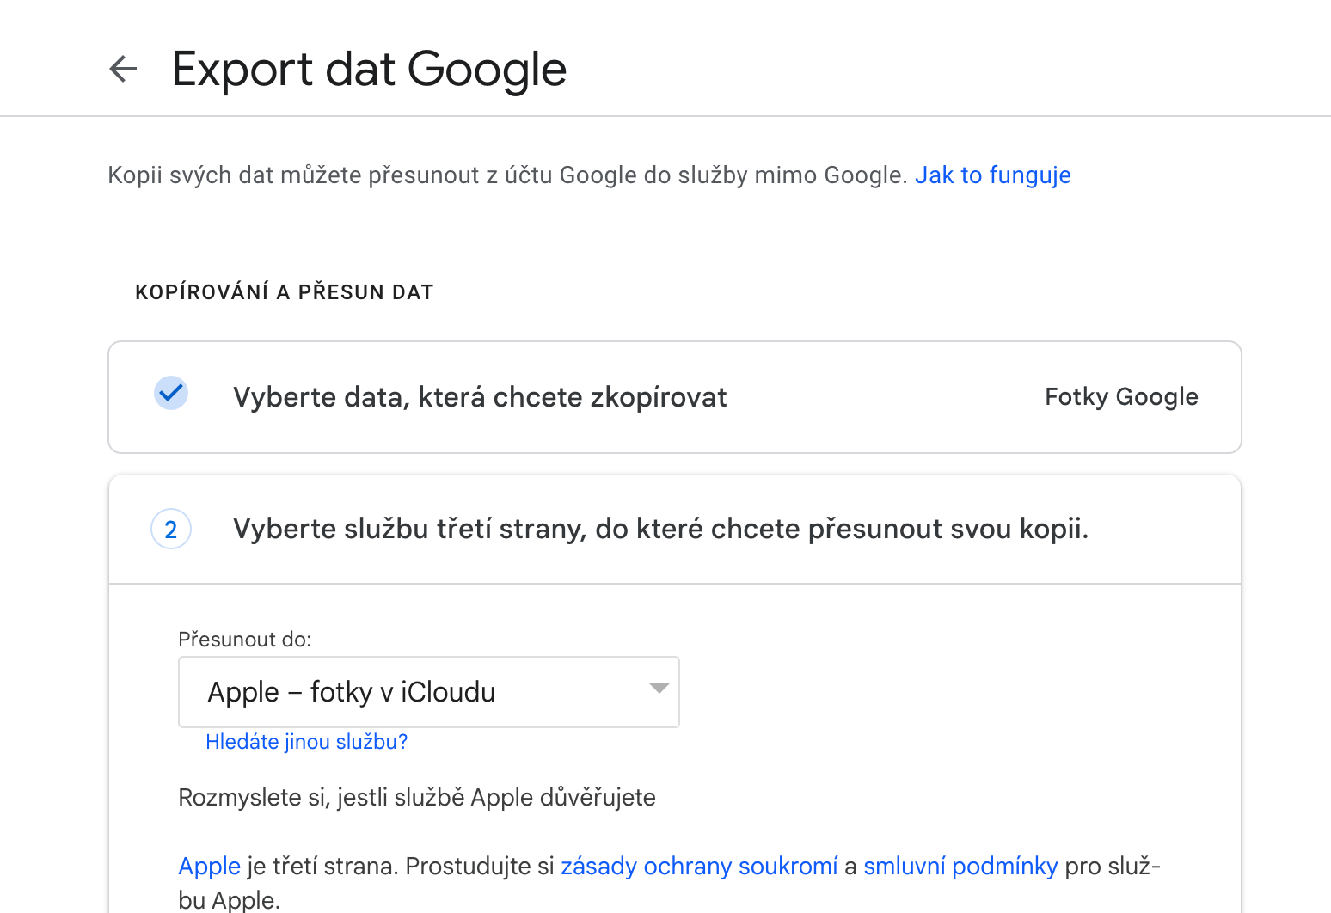Click the 'bu Apple.' text on the last line

tap(229, 900)
